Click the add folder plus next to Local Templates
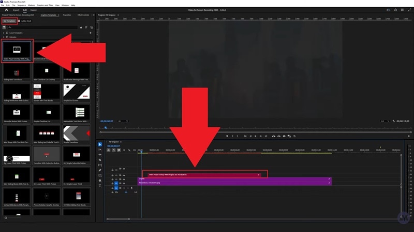This screenshot has height=232, width=414. click(90, 33)
